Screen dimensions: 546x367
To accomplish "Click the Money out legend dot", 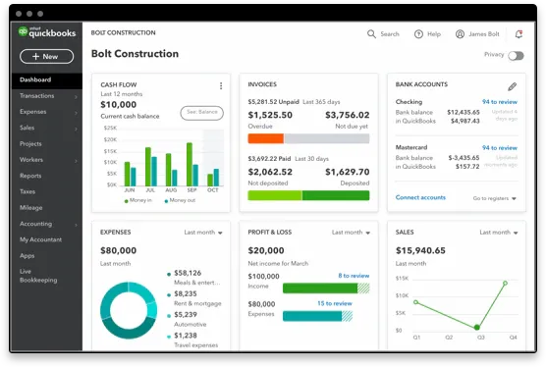I will coord(166,201).
